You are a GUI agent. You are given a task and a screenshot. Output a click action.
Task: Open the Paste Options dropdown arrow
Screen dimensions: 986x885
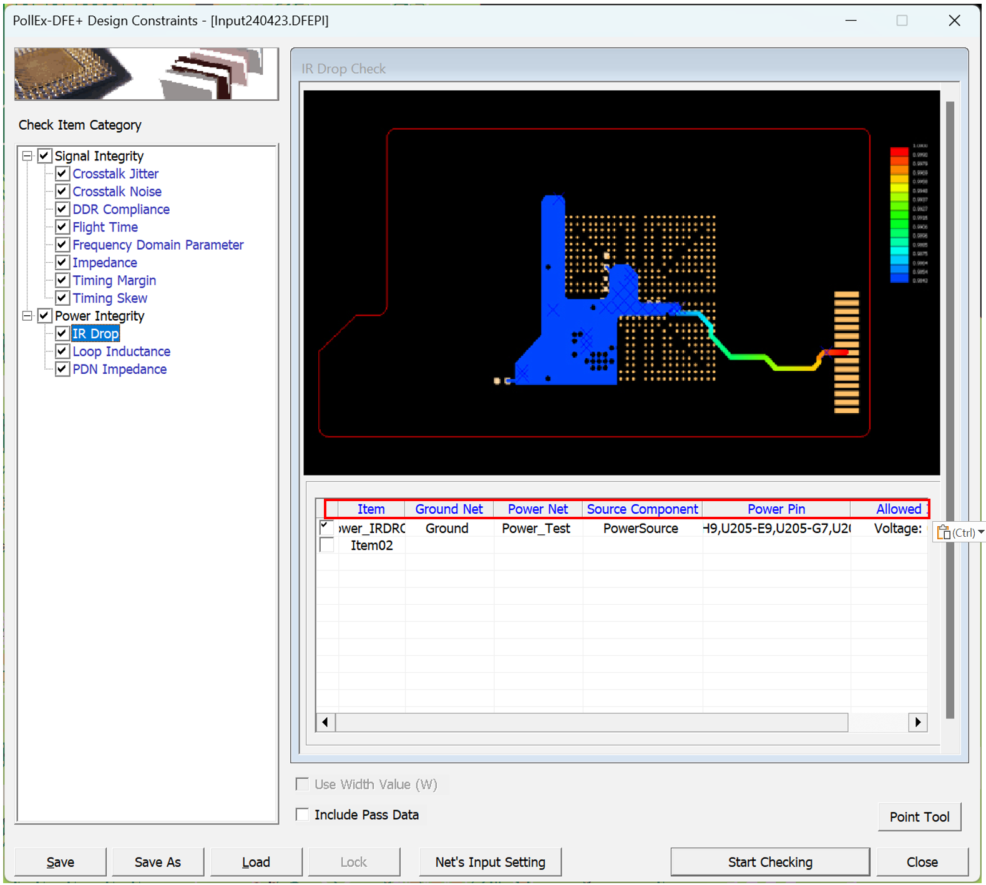(x=981, y=532)
